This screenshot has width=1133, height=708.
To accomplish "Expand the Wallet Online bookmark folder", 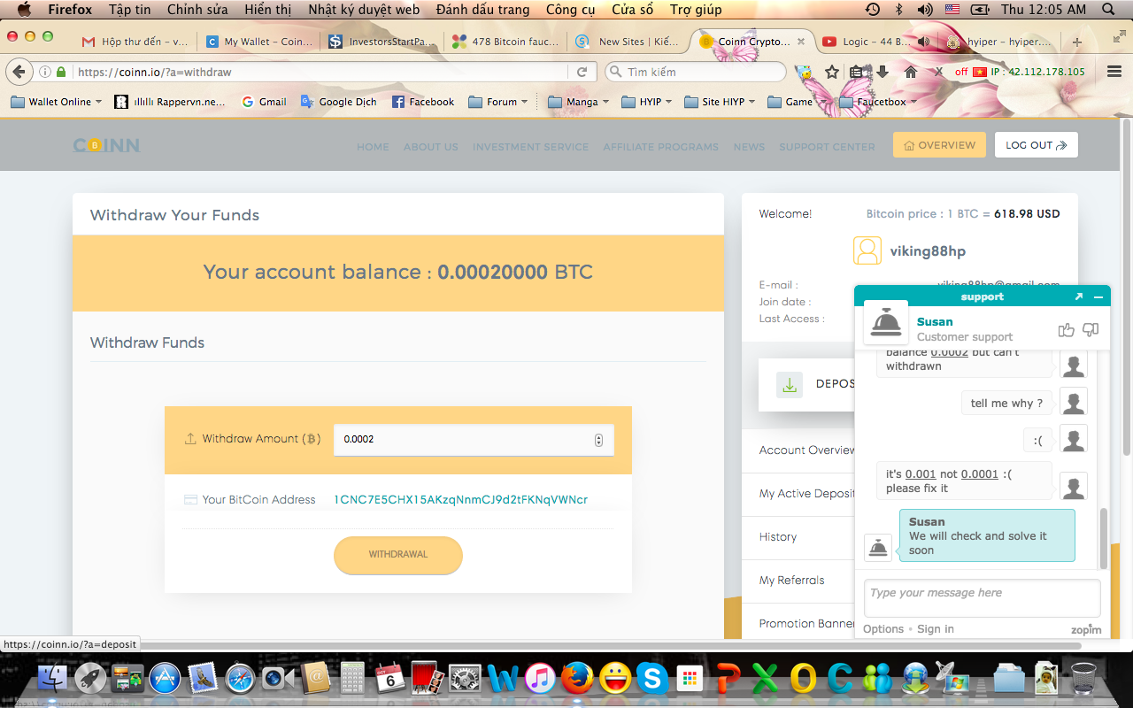I will [x=56, y=102].
